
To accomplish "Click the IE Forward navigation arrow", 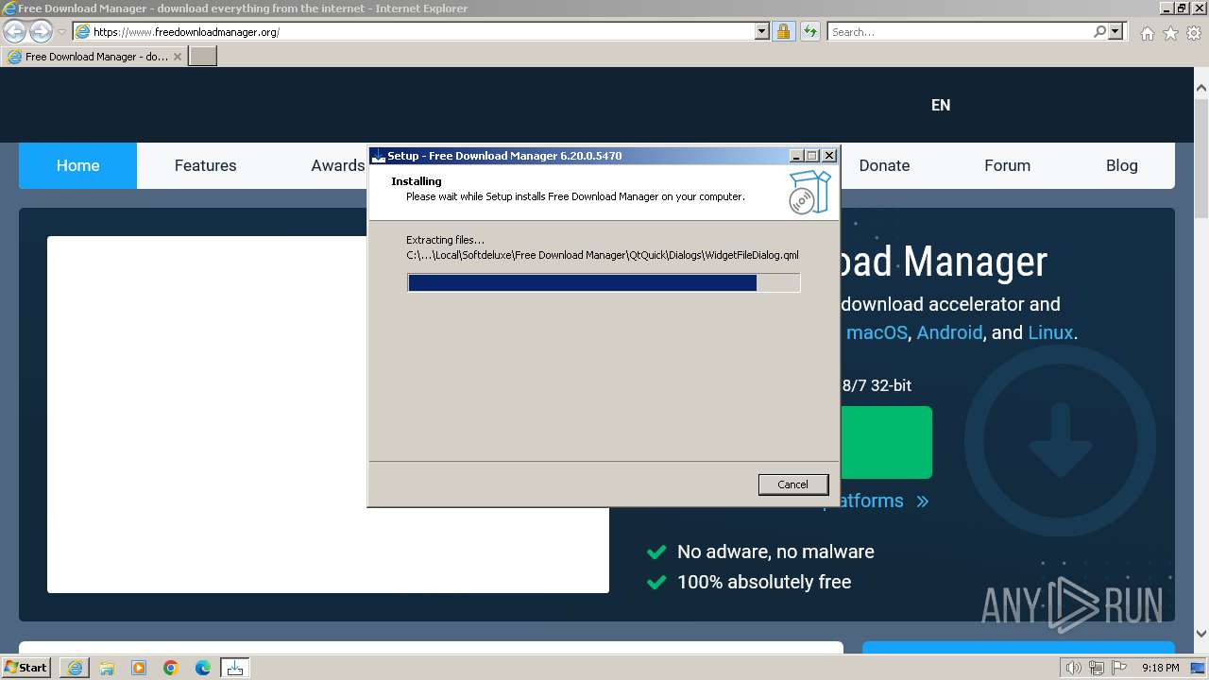I will coord(41,31).
